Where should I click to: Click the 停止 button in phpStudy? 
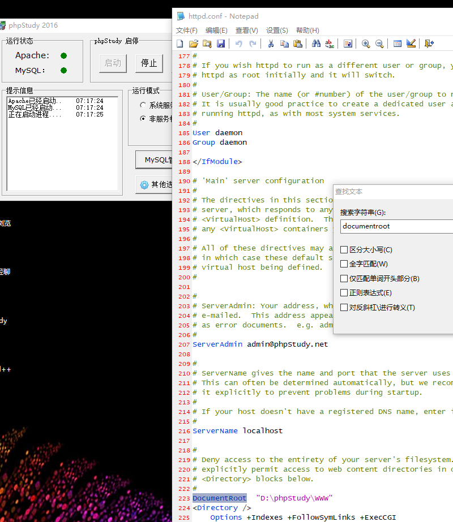(x=149, y=63)
